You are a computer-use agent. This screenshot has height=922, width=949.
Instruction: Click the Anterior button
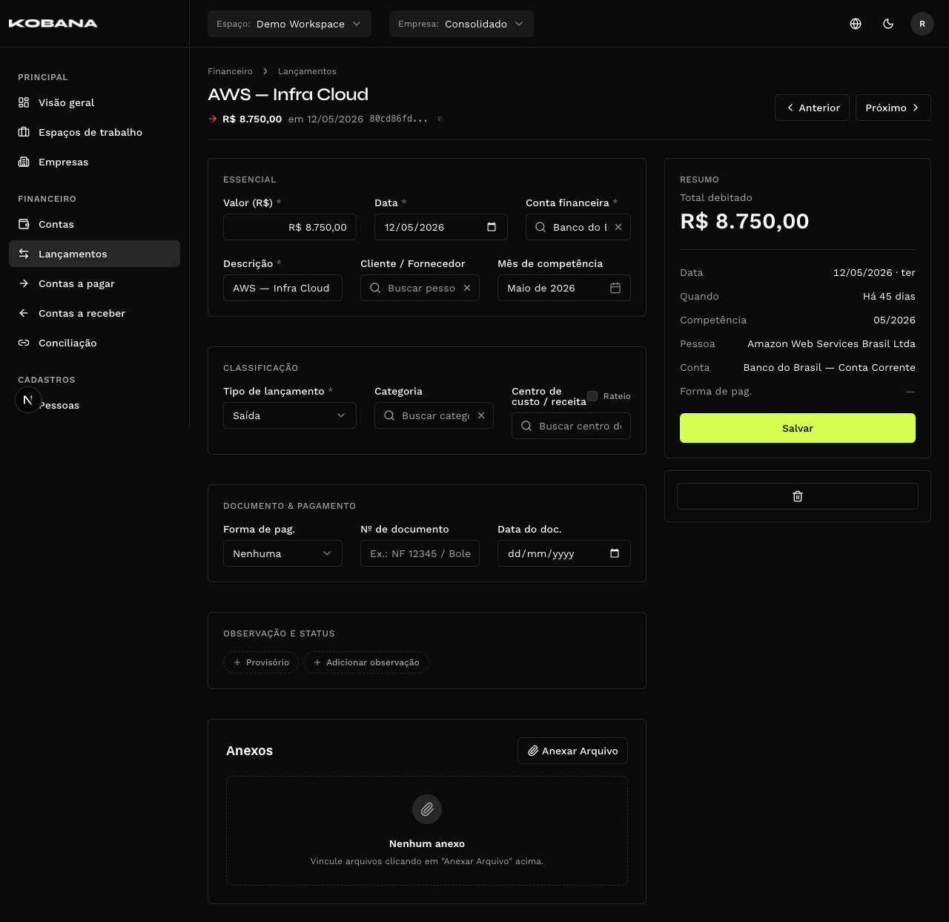tap(812, 108)
